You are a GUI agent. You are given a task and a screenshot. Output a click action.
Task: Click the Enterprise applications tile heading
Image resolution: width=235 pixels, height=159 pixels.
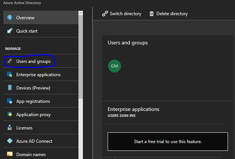point(134,109)
